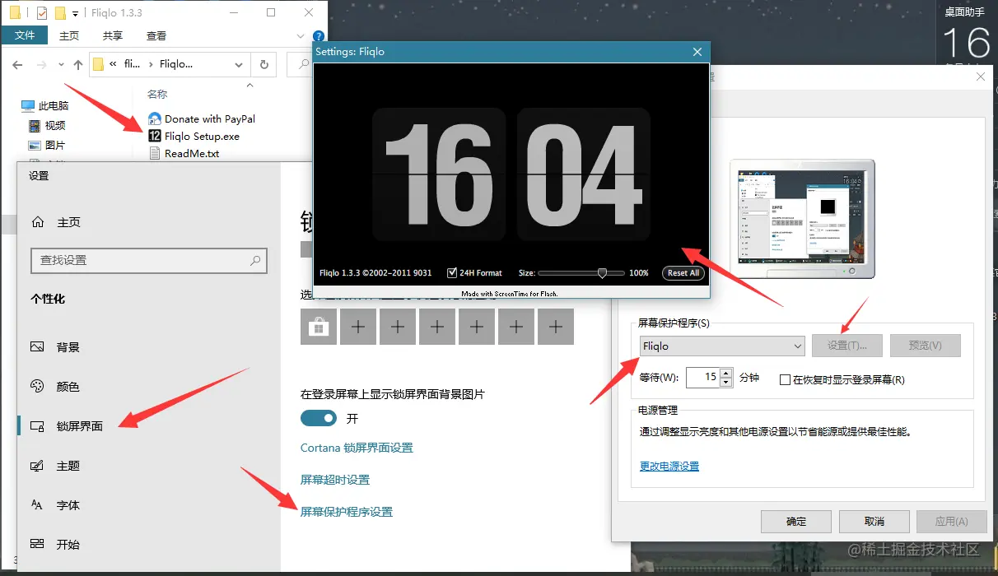Open Pictures (图片) folder in navigation pane
998x576 pixels.
click(46, 146)
